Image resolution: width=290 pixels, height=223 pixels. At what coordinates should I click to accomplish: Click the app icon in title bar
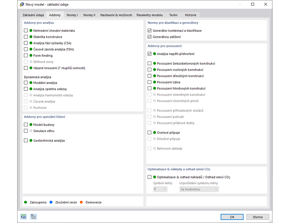[22, 5]
